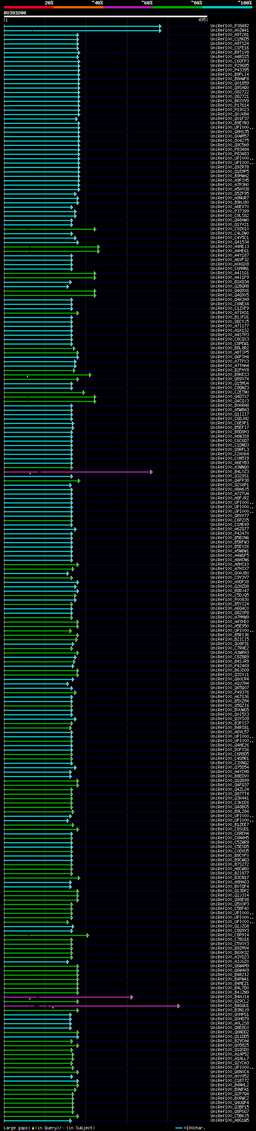Viewport: 256px width, 1131px height.
Task: Open hit UniRef100_A9DFX8
Action: (x=230, y=582)
